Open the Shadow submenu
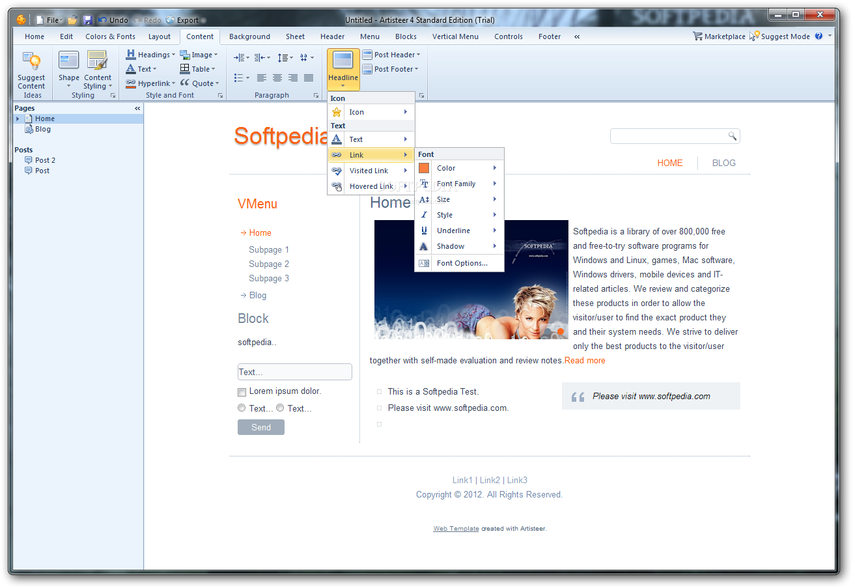 click(x=459, y=246)
